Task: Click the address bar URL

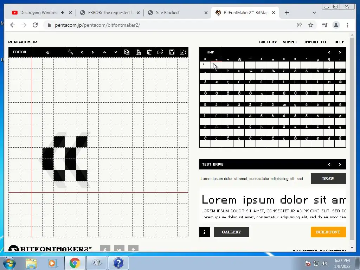Action: click(97, 25)
